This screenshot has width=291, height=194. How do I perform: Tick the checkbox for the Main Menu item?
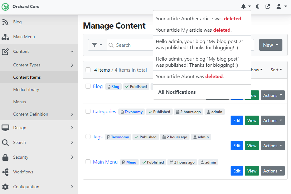click(88, 162)
